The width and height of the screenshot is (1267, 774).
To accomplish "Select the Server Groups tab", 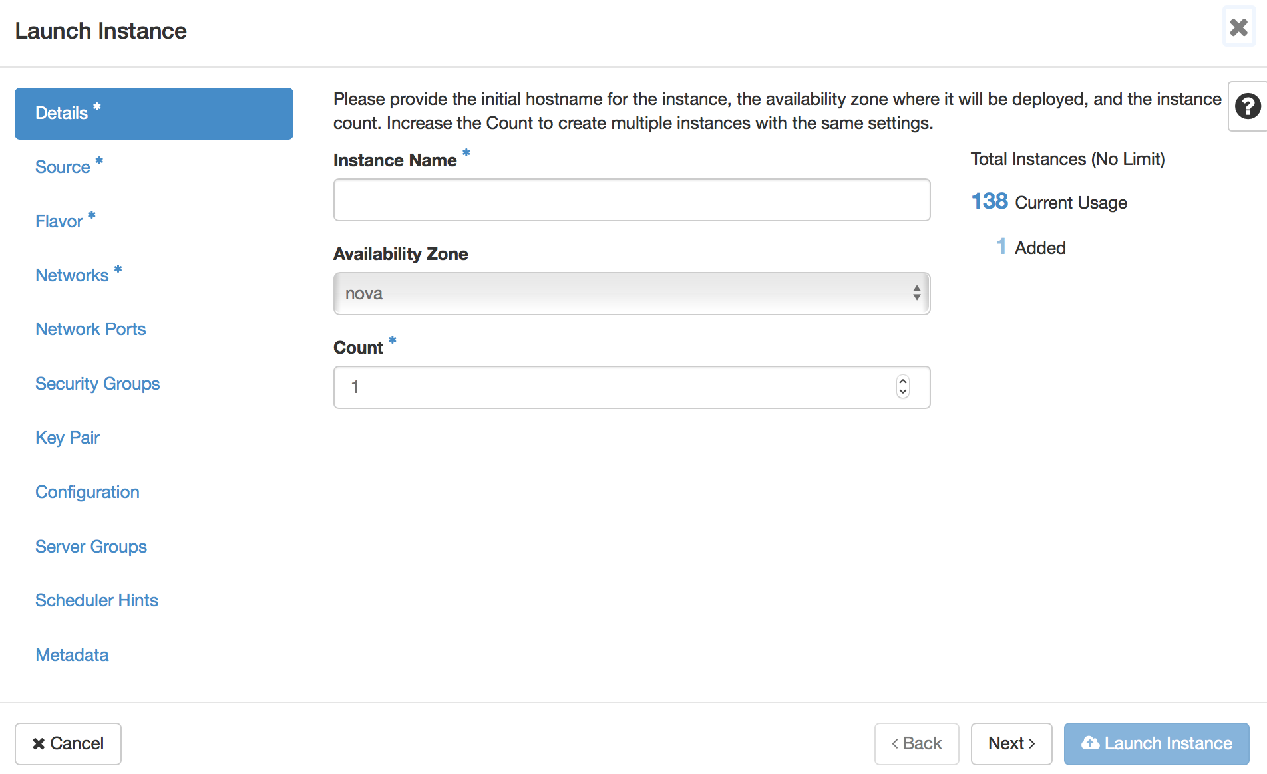I will click(91, 547).
